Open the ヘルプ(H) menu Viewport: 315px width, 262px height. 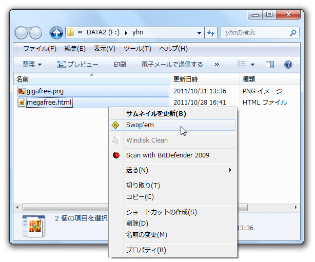click(173, 49)
